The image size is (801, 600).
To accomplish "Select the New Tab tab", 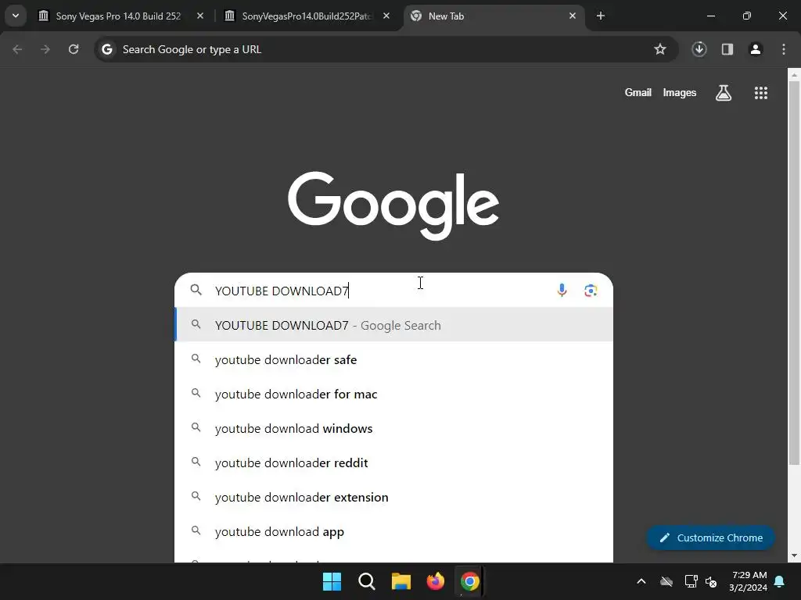I will click(494, 16).
